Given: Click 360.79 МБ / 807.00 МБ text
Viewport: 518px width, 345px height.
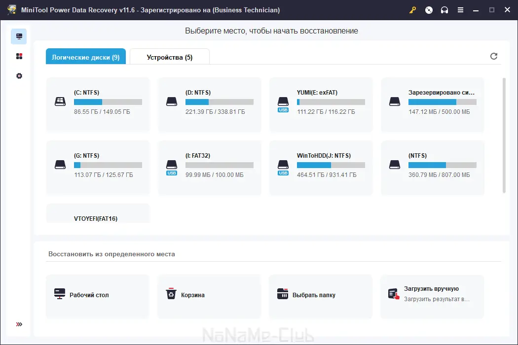Looking at the screenshot, I should 439,174.
